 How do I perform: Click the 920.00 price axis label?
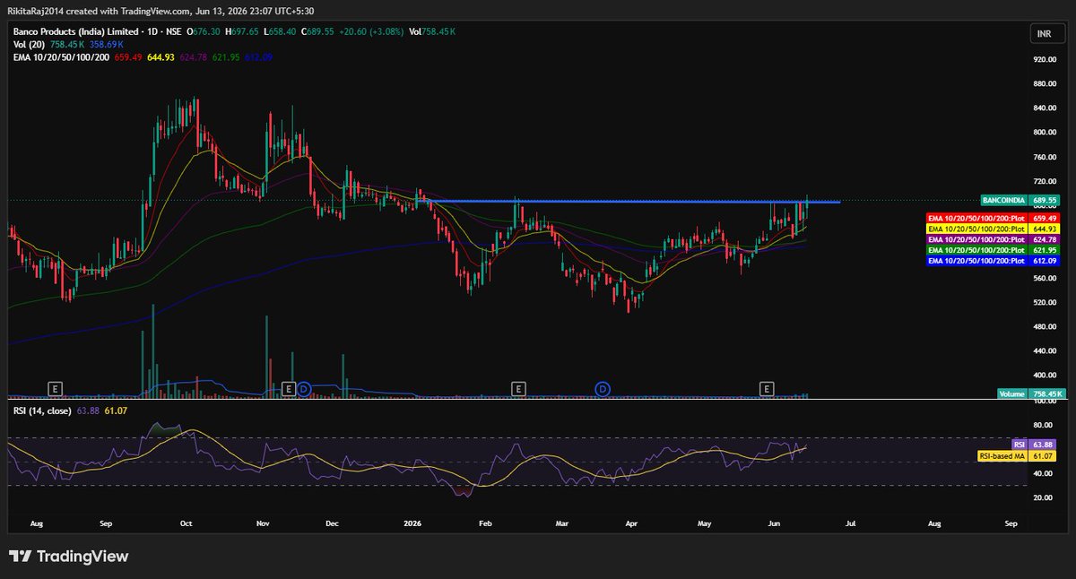1046,59
